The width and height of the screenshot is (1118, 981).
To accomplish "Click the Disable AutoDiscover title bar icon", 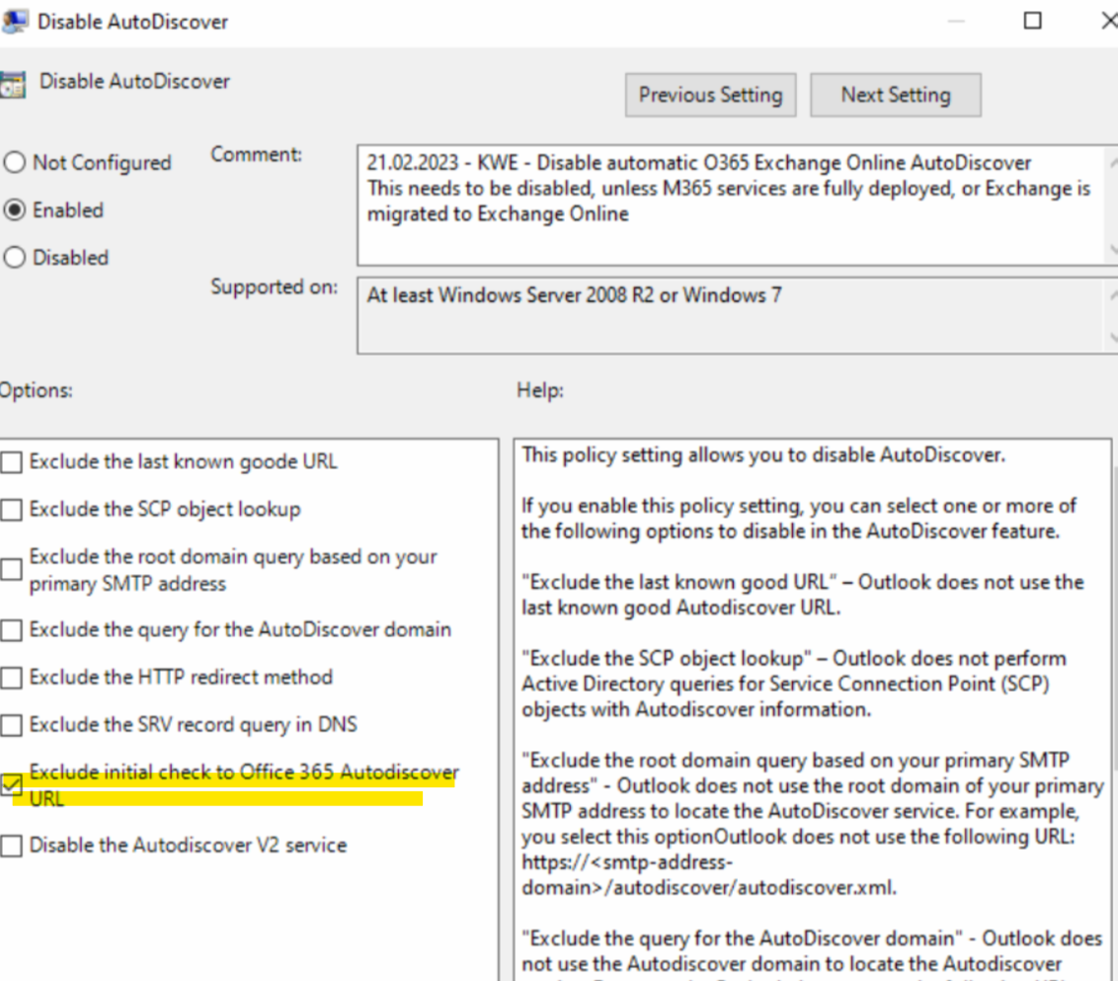I will 16,20.
